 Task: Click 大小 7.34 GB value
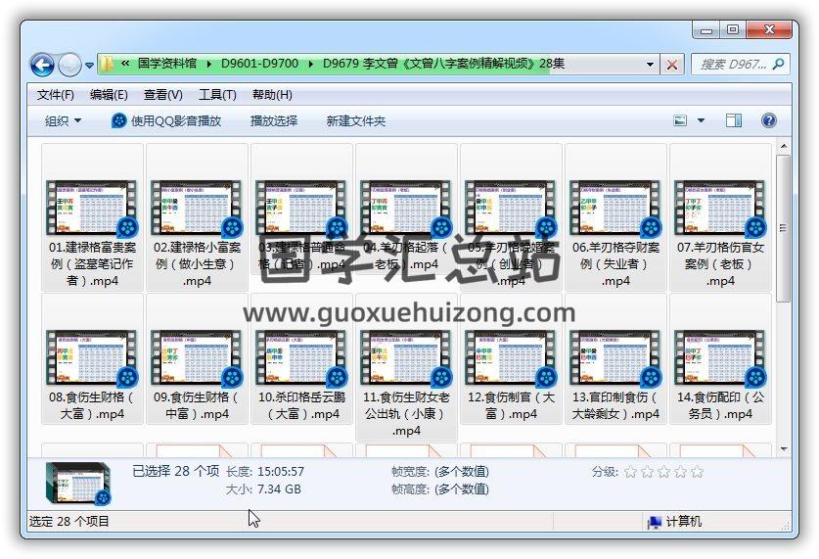pyautogui.click(x=279, y=489)
